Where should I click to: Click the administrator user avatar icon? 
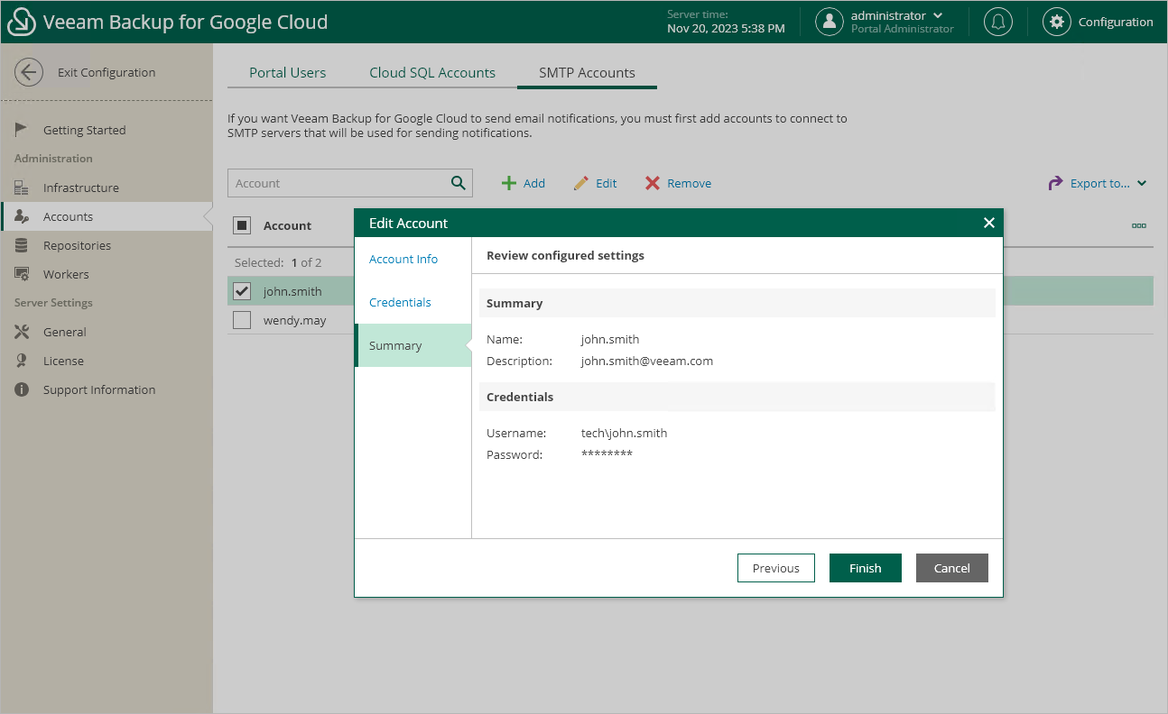click(x=829, y=23)
